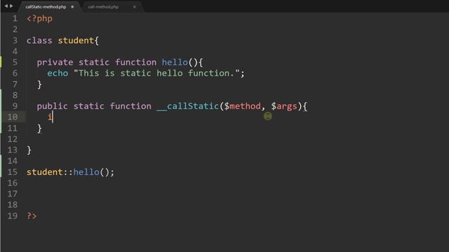Click line number 1 in gutter
The height and width of the screenshot is (252, 449).
[x=15, y=19]
